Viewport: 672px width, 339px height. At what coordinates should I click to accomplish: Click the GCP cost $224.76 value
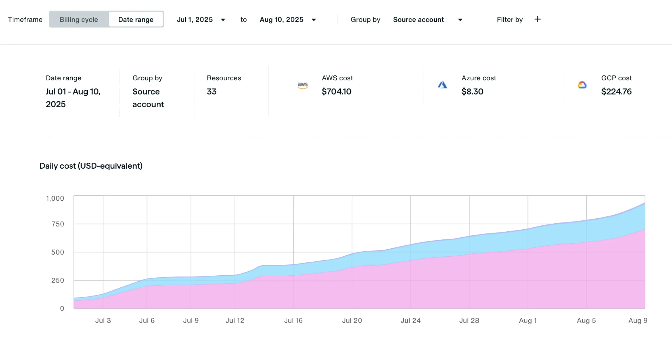point(616,92)
